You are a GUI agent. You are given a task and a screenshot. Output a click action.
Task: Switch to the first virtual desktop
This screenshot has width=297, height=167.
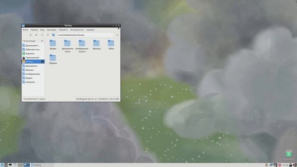20,165
